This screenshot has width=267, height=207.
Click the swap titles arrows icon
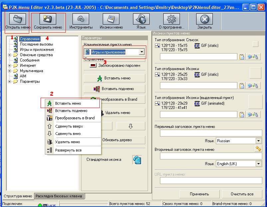tap(258, 149)
